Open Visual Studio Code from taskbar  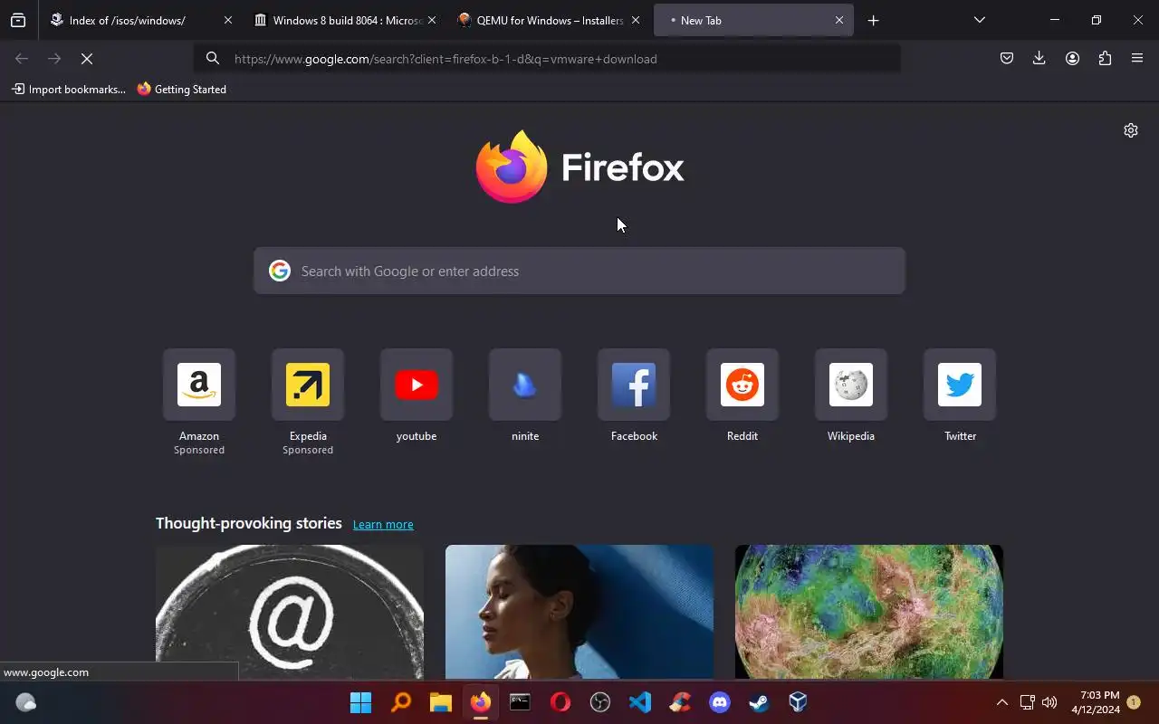[640, 702]
